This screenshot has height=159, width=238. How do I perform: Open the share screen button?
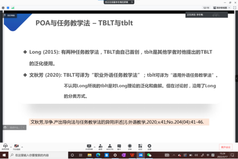tap(89, 147)
